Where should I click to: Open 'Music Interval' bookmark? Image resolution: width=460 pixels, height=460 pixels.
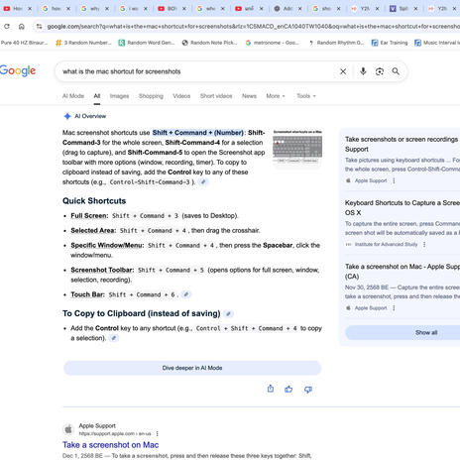point(437,43)
